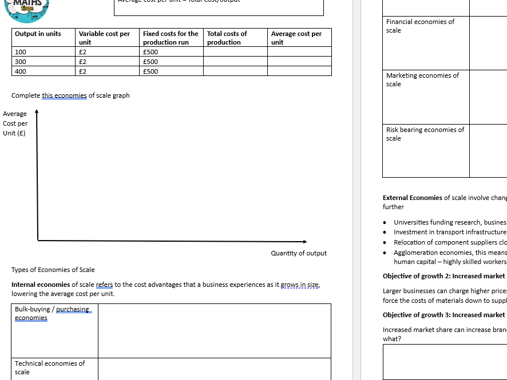This screenshot has height=380, width=507.
Task: Click the £500 cell in the 300 row
Action: [171, 61]
